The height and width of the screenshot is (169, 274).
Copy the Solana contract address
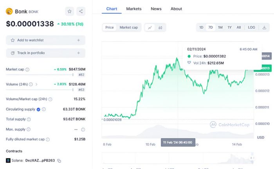click(x=59, y=161)
